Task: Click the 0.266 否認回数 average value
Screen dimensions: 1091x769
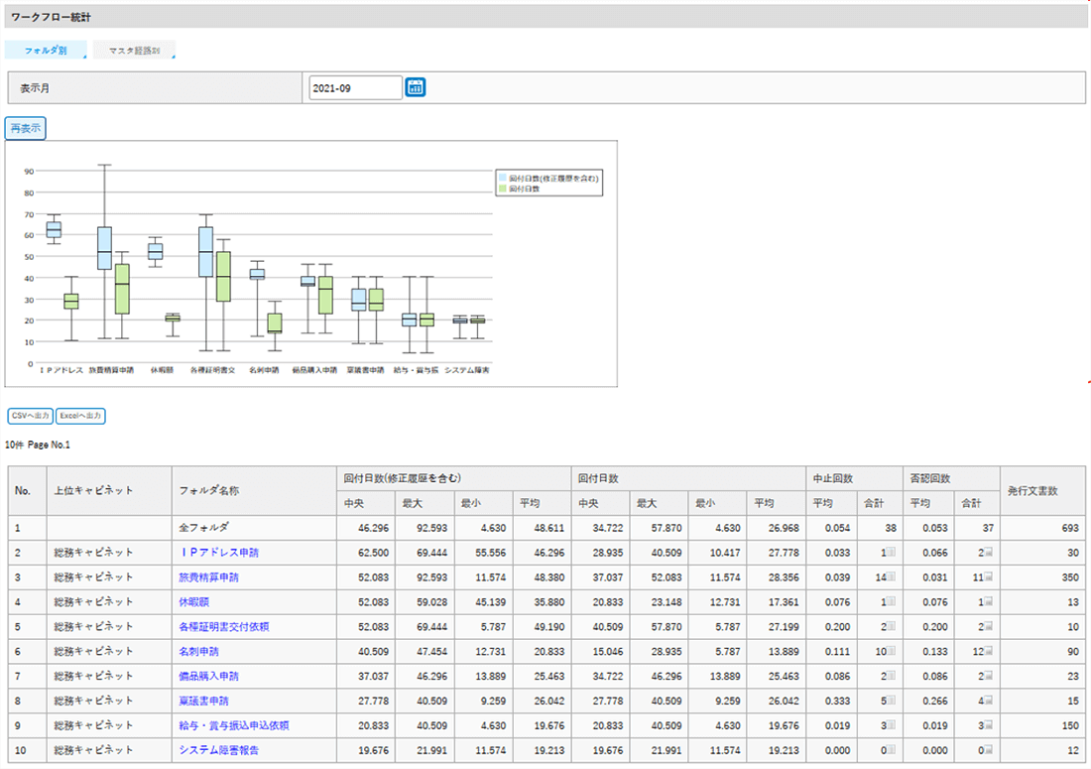Action: [x=935, y=701]
